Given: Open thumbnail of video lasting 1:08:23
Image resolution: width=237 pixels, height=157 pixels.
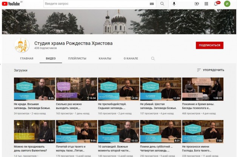Looking at the screenshot, I should coord(203,89).
